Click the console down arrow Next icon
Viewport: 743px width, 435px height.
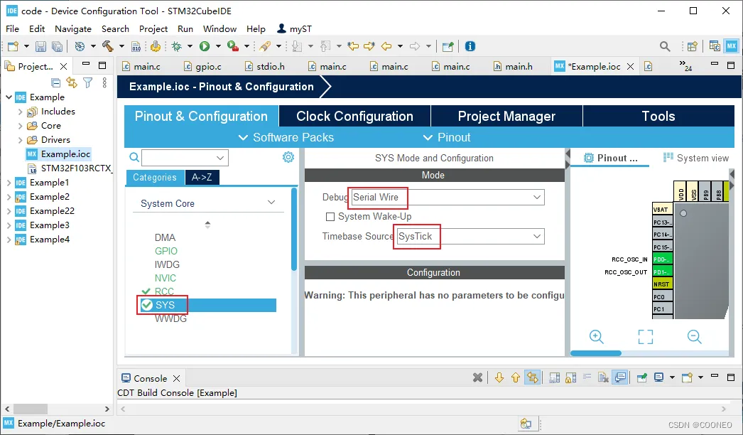(x=499, y=377)
